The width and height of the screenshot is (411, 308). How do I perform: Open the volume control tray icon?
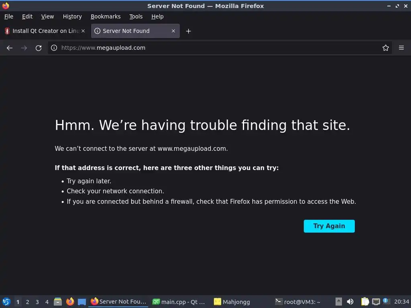(x=350, y=302)
